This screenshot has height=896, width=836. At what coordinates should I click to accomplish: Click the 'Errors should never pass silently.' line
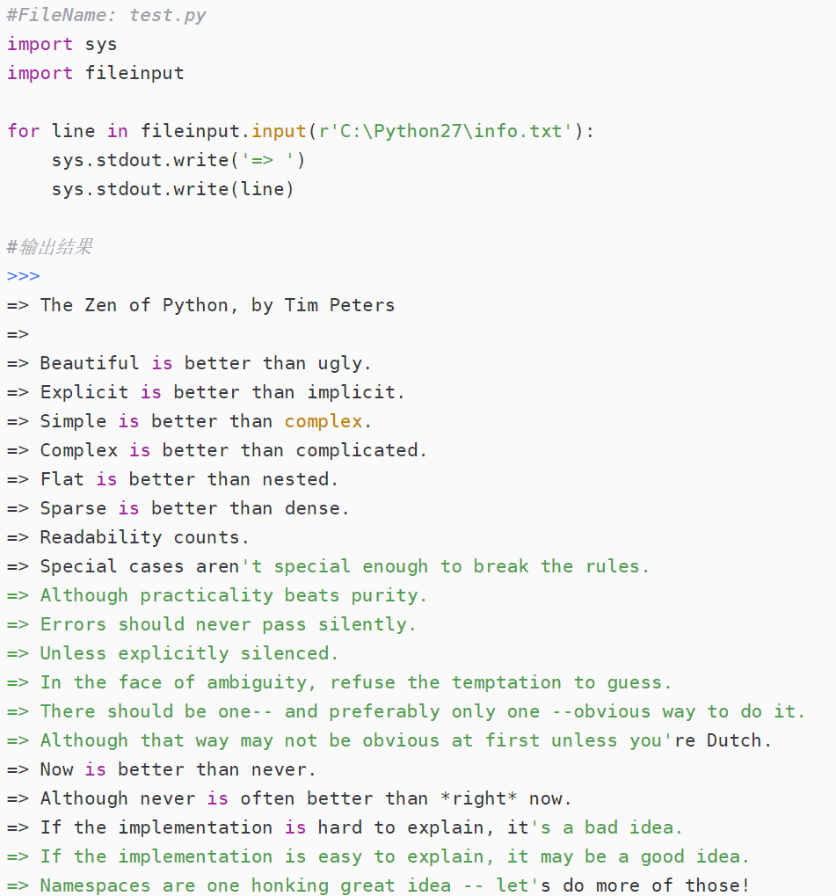coord(228,624)
